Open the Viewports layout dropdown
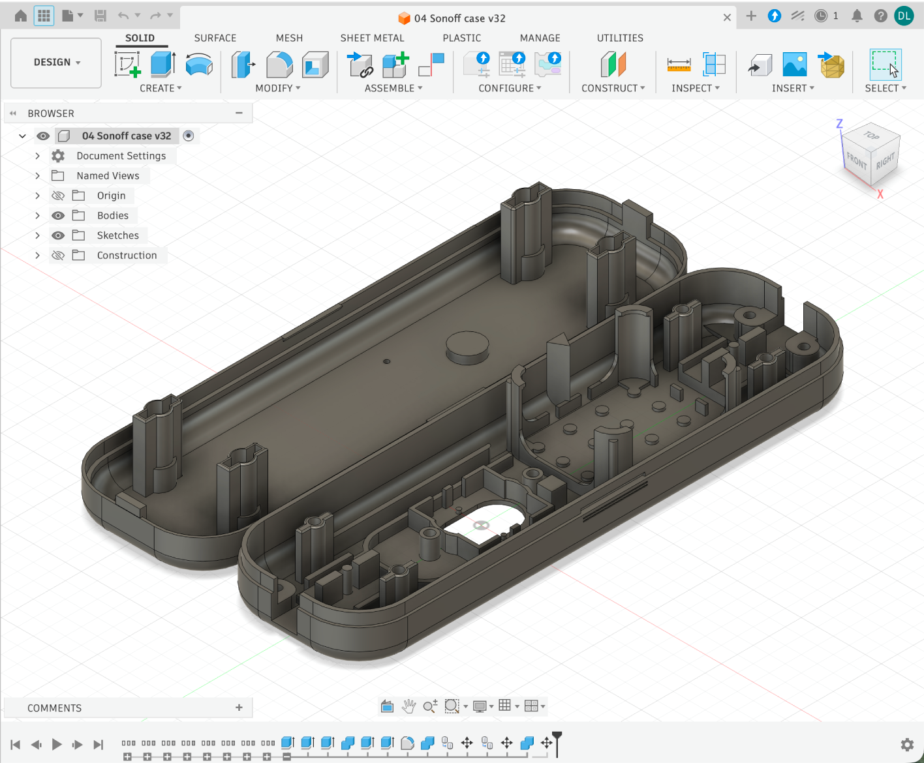 (535, 706)
